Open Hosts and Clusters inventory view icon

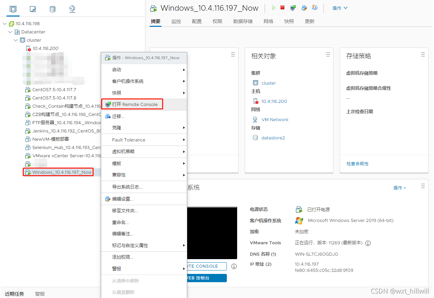[x=13, y=9]
